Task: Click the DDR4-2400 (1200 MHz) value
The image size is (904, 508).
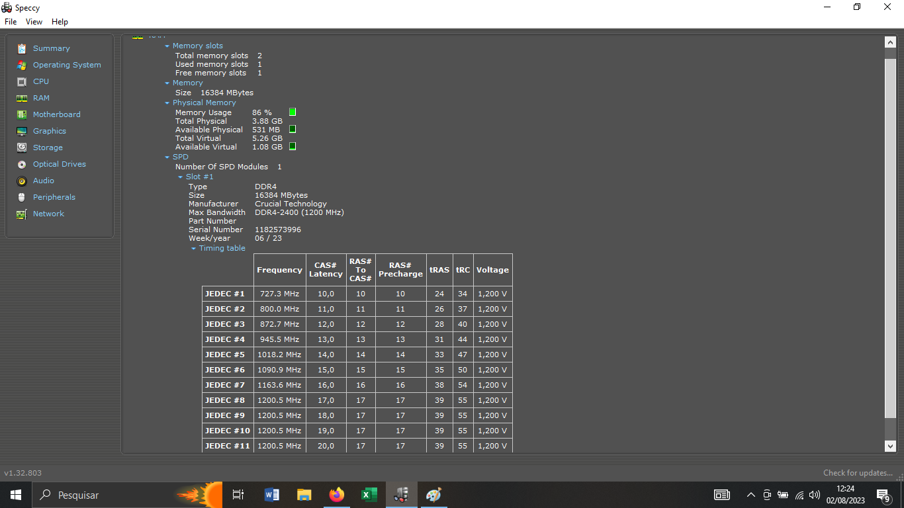Action: click(x=299, y=212)
